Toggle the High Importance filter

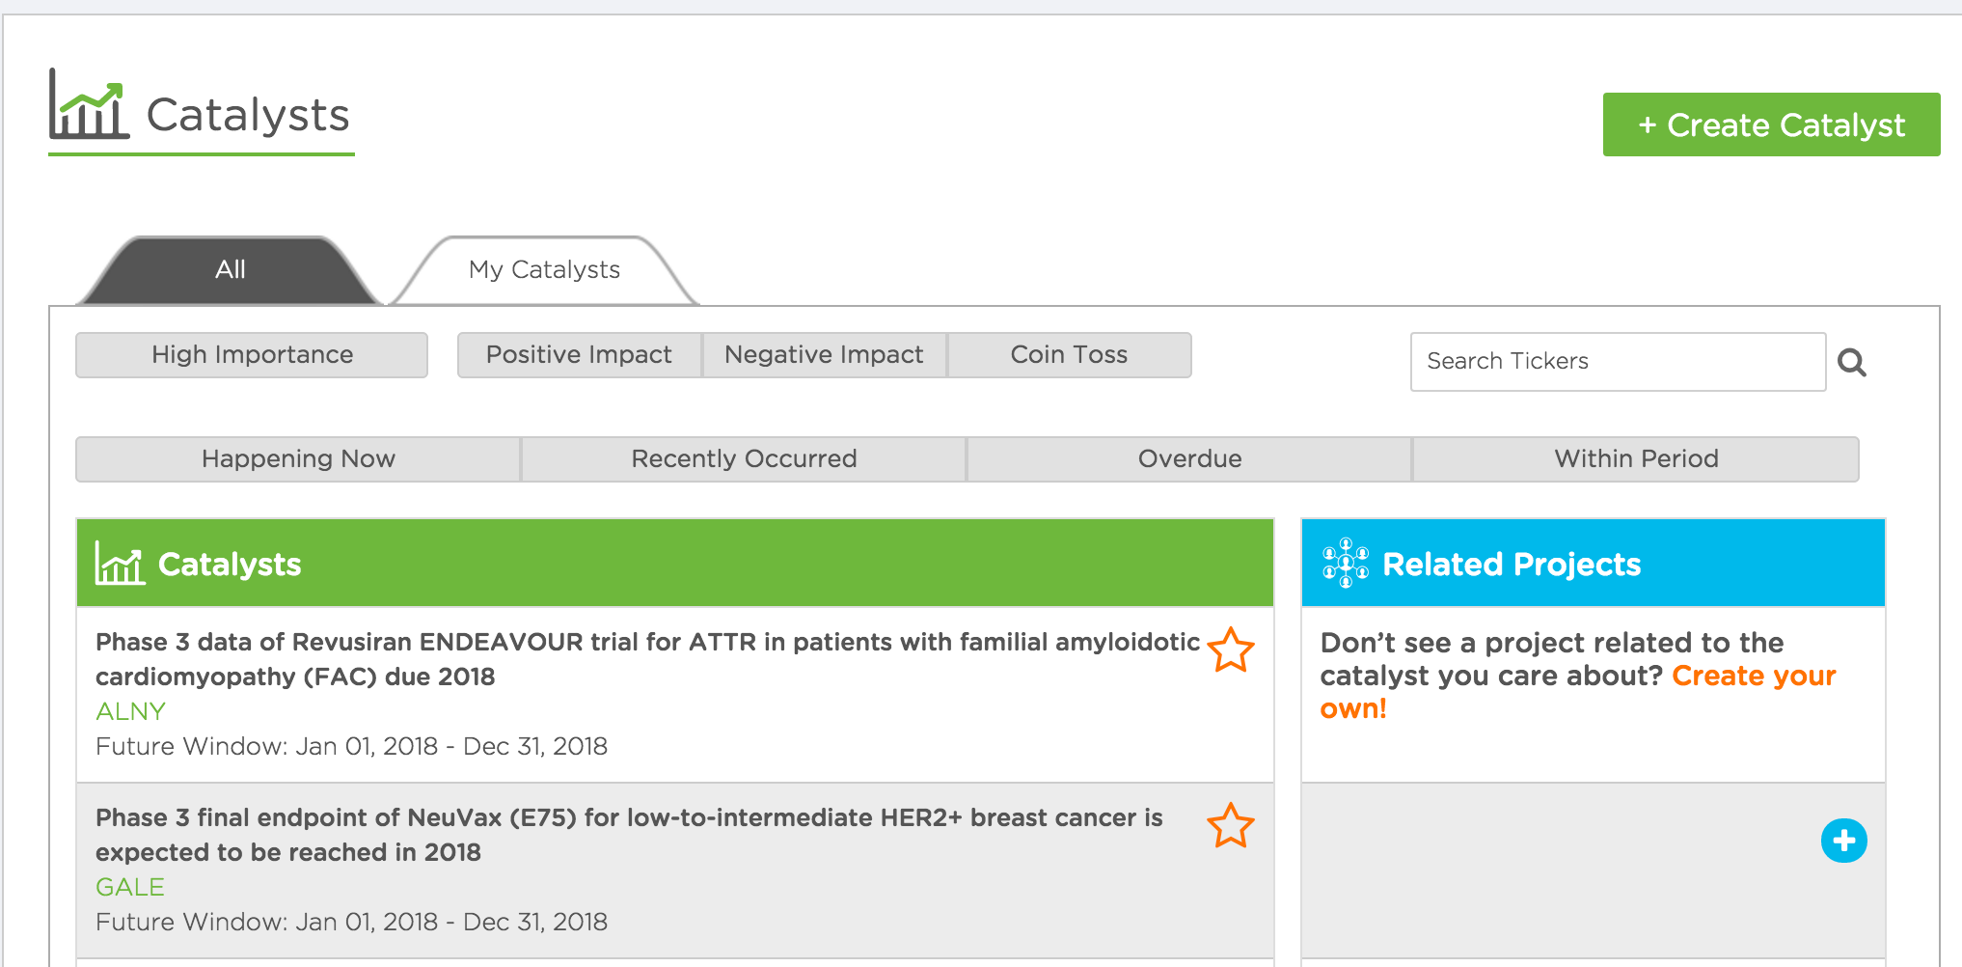[x=252, y=355]
